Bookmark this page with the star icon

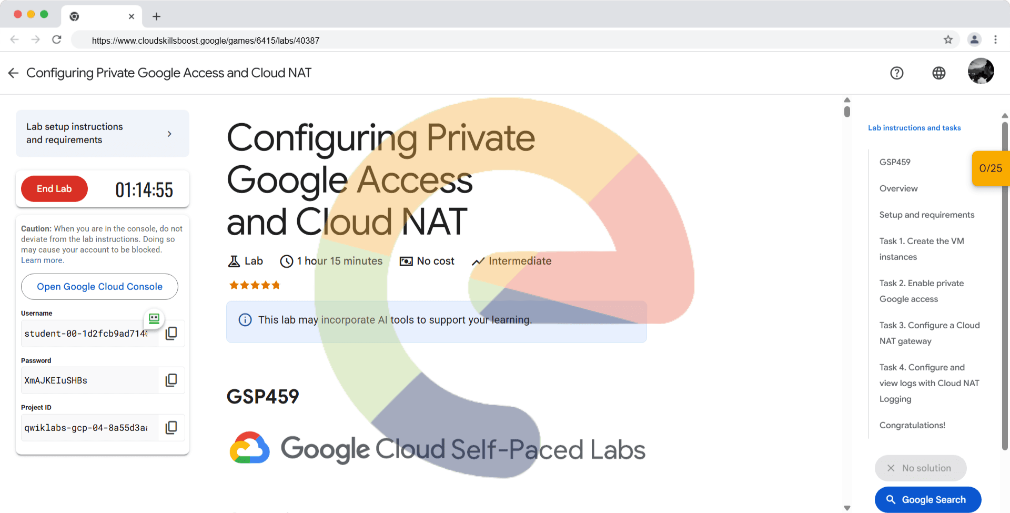(948, 40)
